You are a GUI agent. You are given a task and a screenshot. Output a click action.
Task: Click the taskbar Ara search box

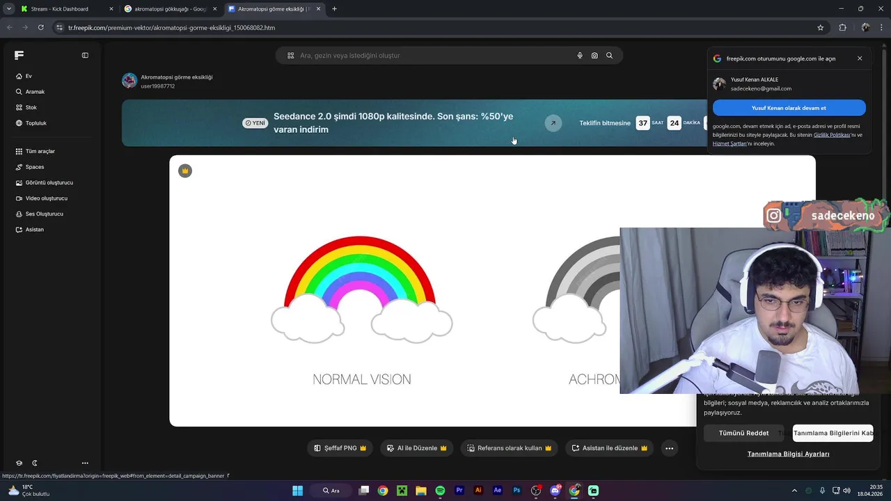331,491
